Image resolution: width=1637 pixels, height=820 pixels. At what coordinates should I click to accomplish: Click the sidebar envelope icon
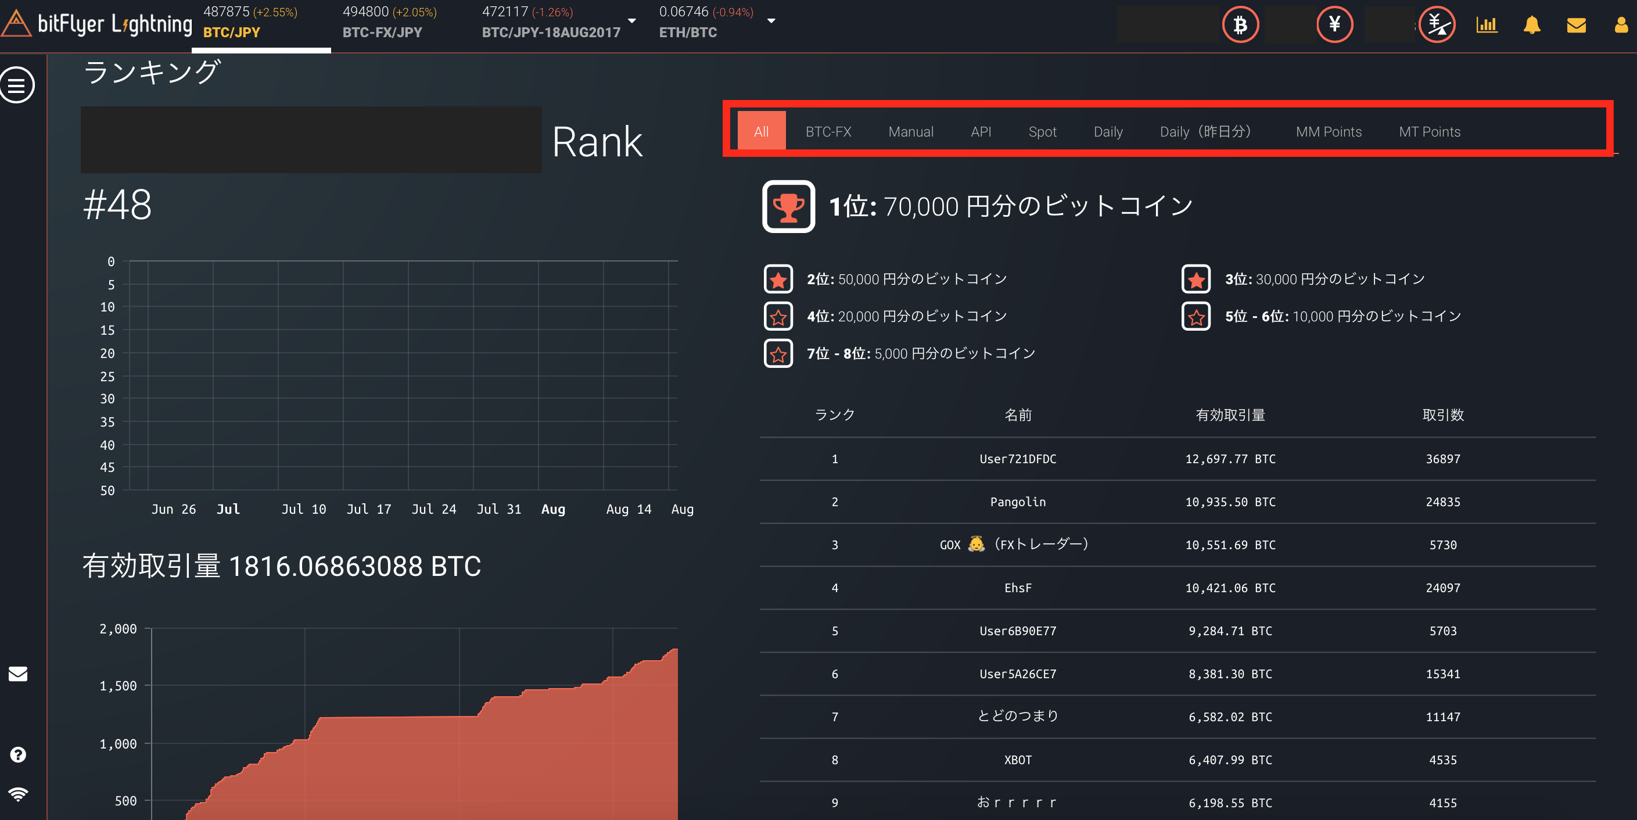(17, 675)
